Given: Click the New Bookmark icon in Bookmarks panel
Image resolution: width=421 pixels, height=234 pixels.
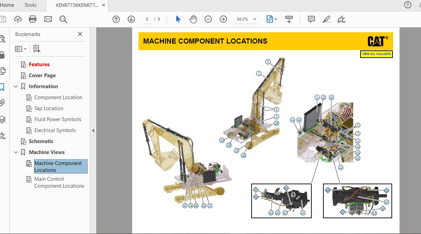Looking at the screenshot, I should click(x=37, y=49).
